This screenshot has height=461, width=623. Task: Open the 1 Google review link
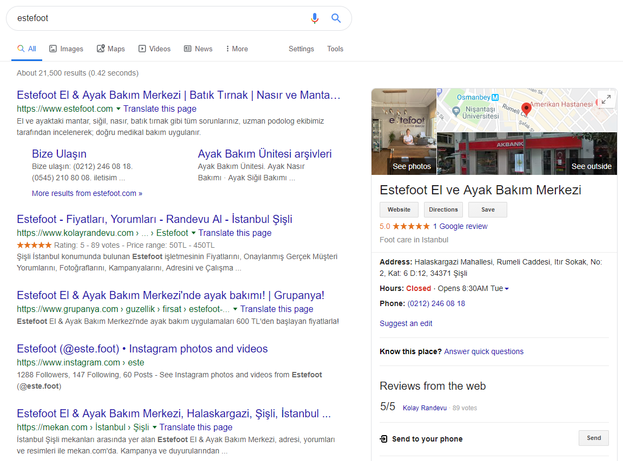460,226
